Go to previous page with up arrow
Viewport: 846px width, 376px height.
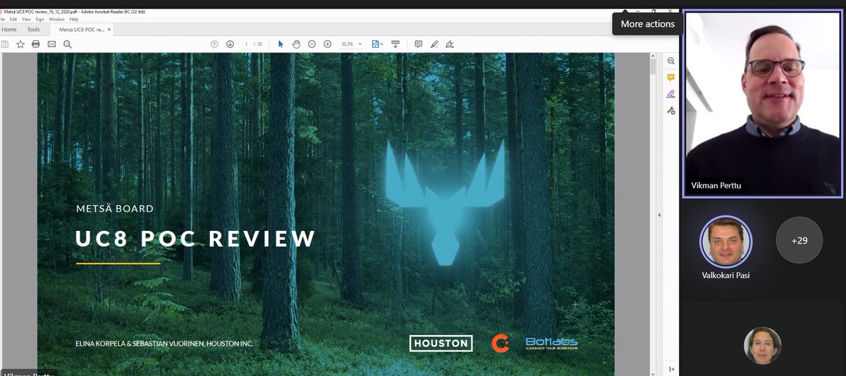(x=214, y=44)
